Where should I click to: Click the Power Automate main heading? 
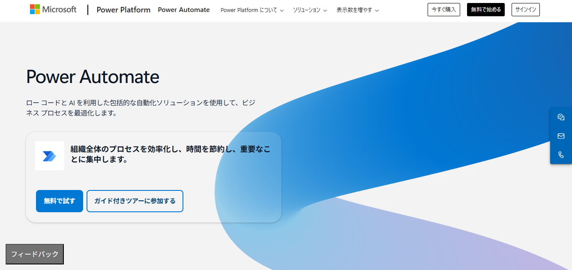[x=93, y=77]
